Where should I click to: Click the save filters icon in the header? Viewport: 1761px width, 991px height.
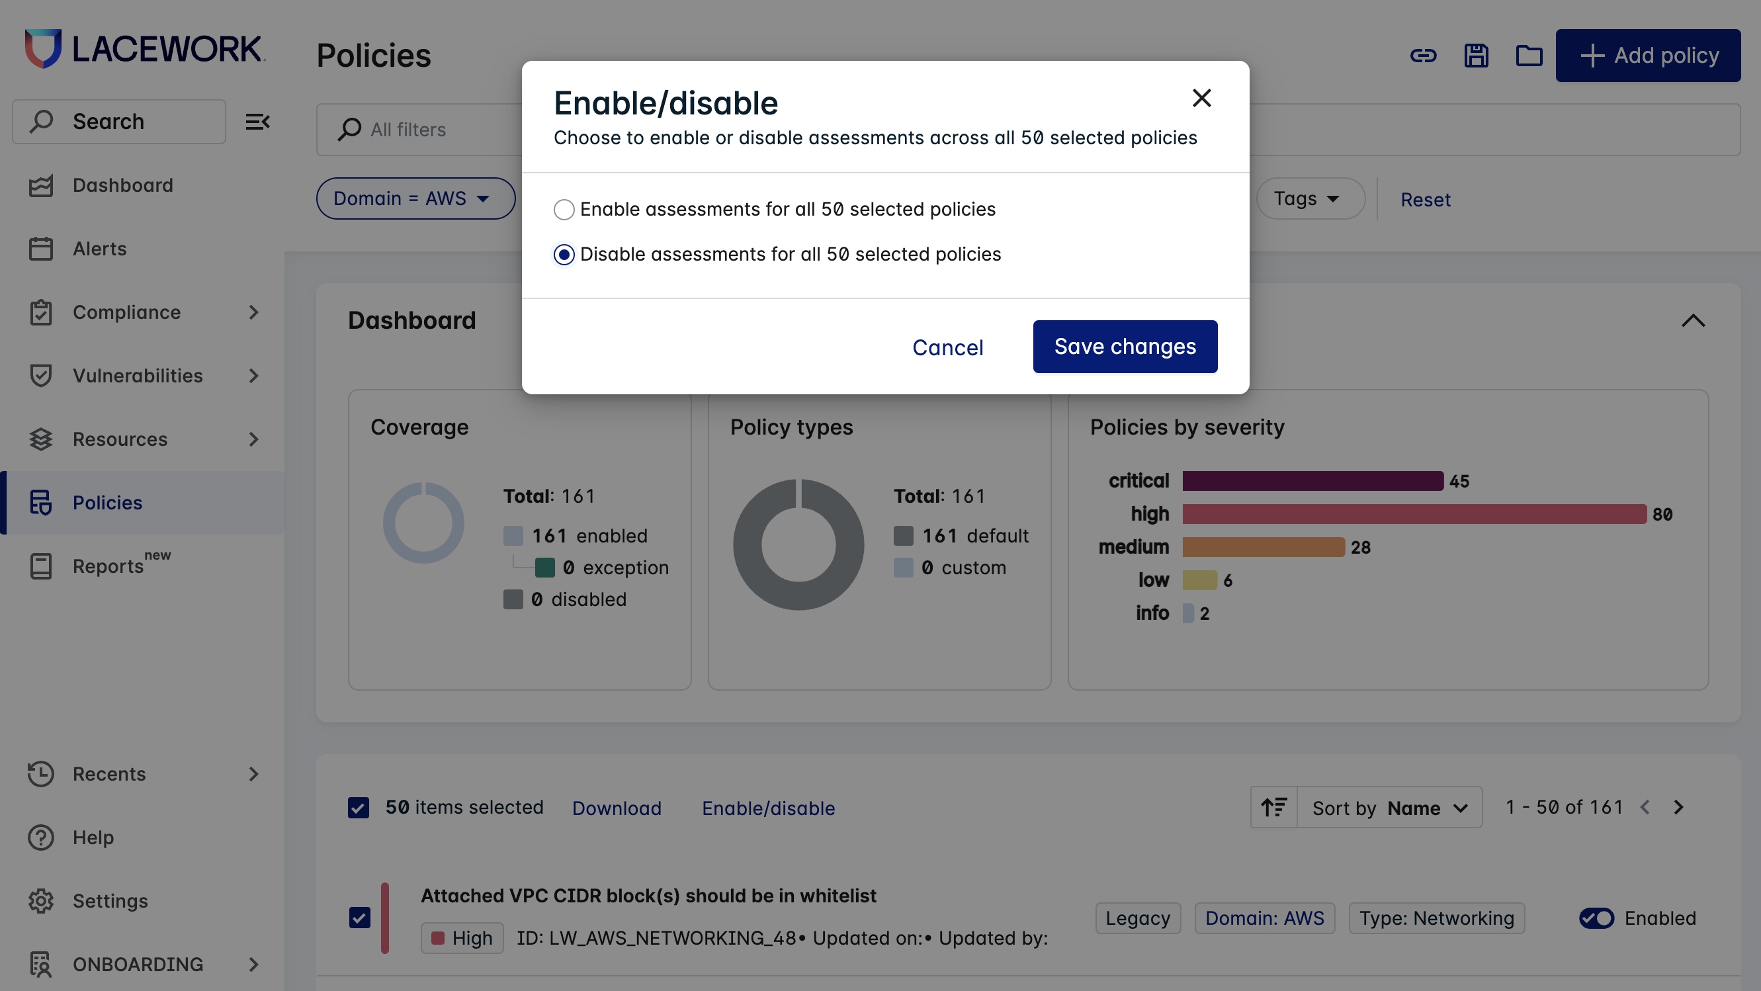pyautogui.click(x=1476, y=56)
